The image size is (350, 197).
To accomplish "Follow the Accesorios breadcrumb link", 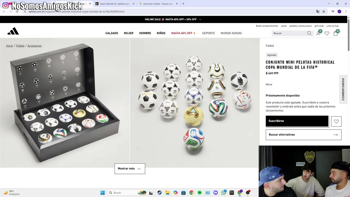I will [34, 46].
